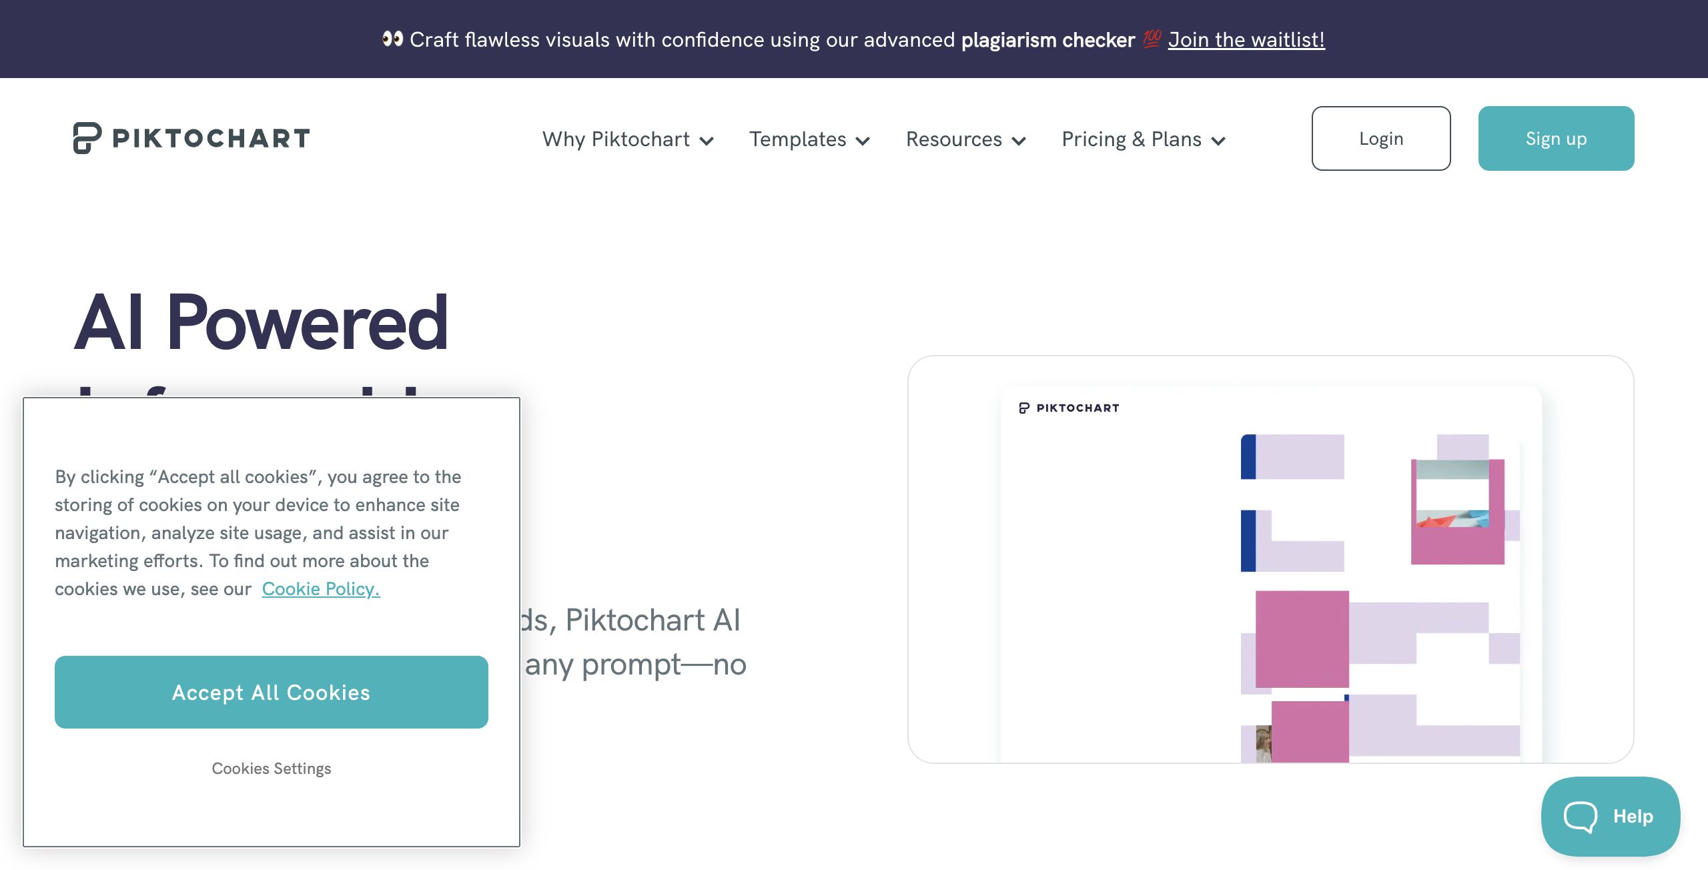Follow the Join the waitlist link

(x=1246, y=39)
